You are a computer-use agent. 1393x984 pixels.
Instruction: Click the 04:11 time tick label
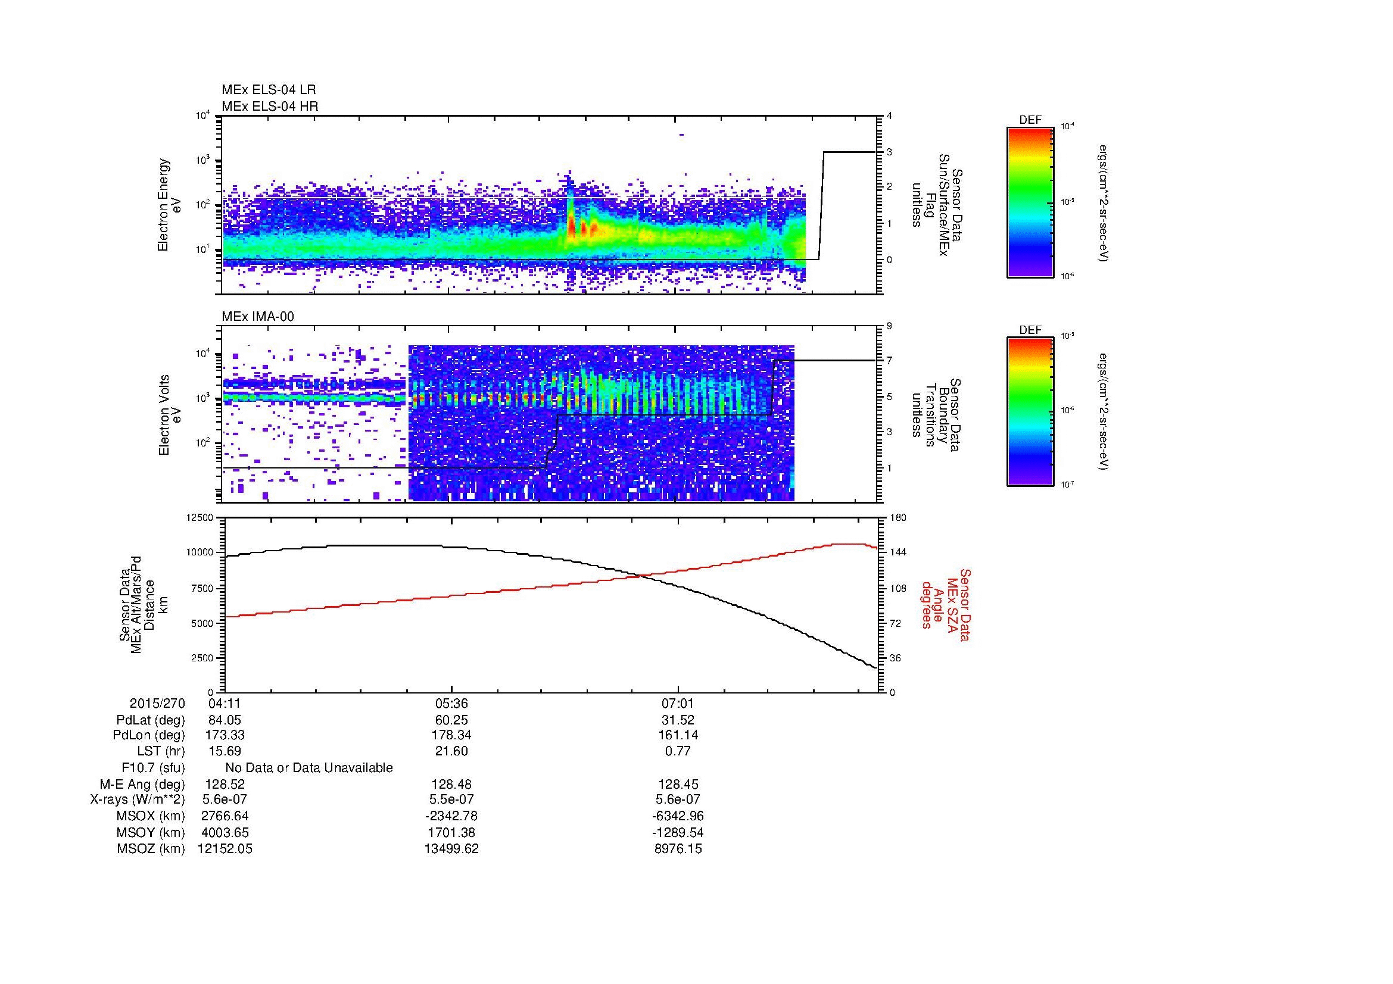pos(225,703)
